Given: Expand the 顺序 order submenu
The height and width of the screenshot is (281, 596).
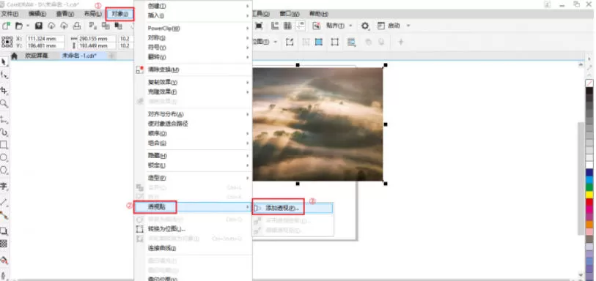Looking at the screenshot, I should 194,133.
